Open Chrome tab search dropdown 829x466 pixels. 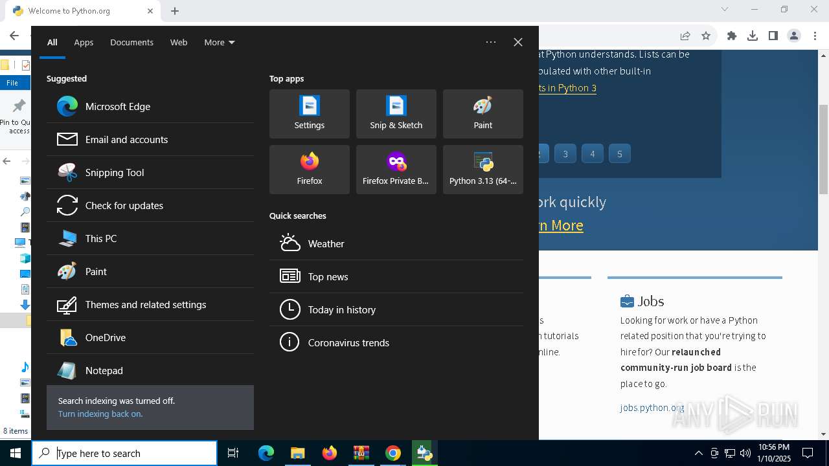click(x=725, y=10)
